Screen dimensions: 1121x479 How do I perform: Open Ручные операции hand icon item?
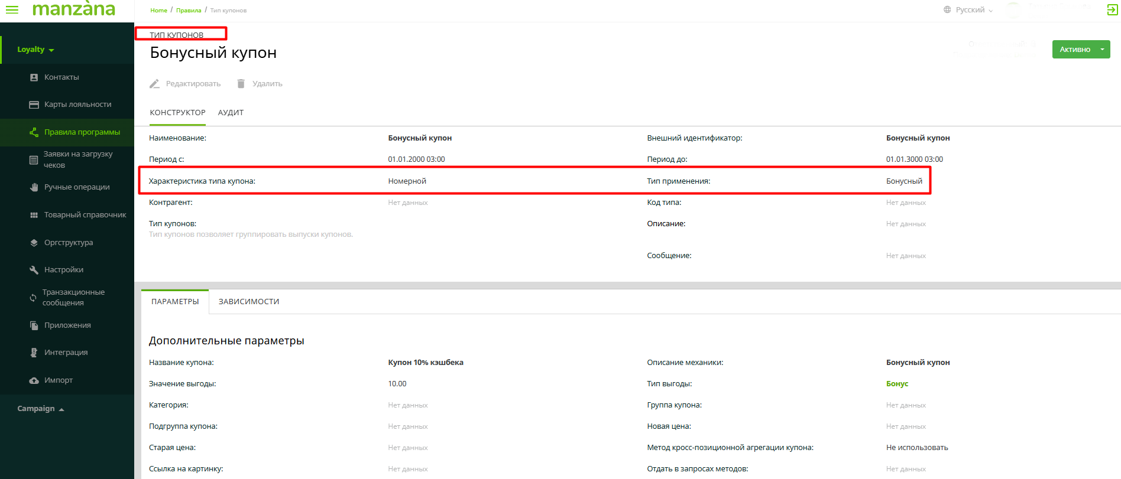click(34, 187)
